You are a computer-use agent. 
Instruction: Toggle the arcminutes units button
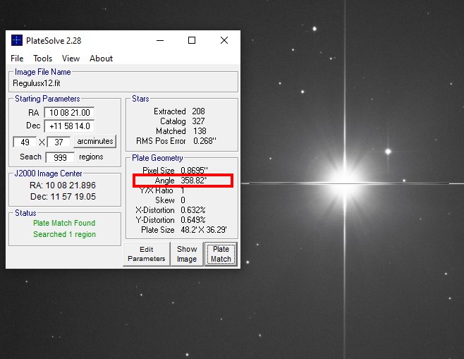pyautogui.click(x=94, y=142)
